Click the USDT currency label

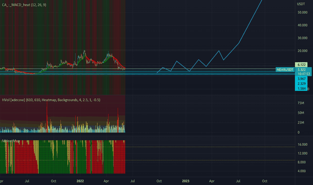[x=301, y=4]
